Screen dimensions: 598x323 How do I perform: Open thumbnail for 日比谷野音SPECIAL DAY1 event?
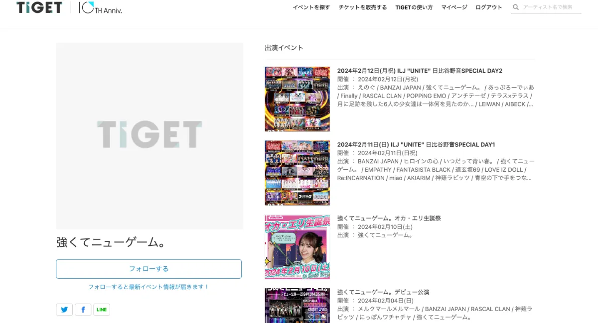click(298, 173)
